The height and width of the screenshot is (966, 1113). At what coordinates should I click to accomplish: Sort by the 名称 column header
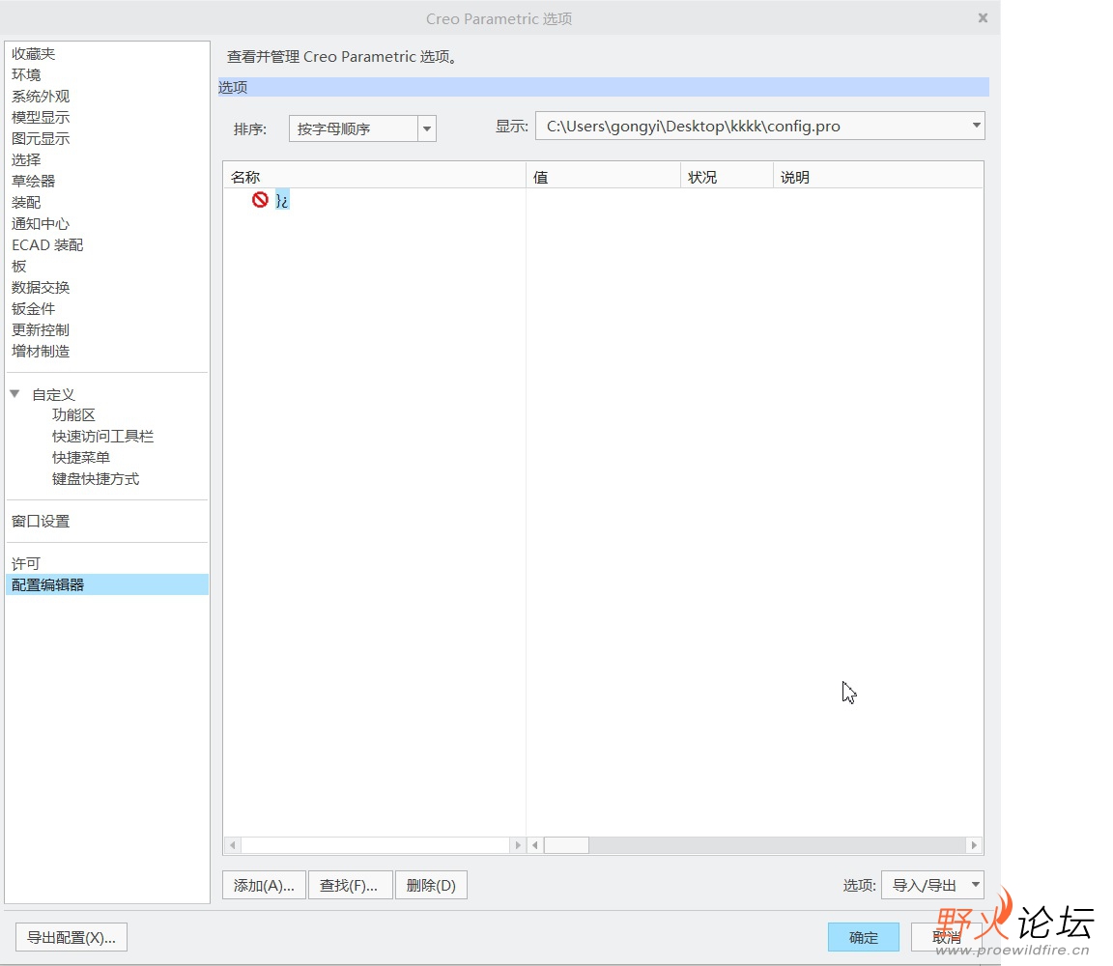coord(374,177)
